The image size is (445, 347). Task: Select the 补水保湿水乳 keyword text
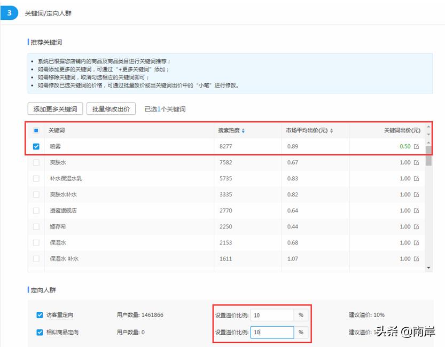pos(66,179)
